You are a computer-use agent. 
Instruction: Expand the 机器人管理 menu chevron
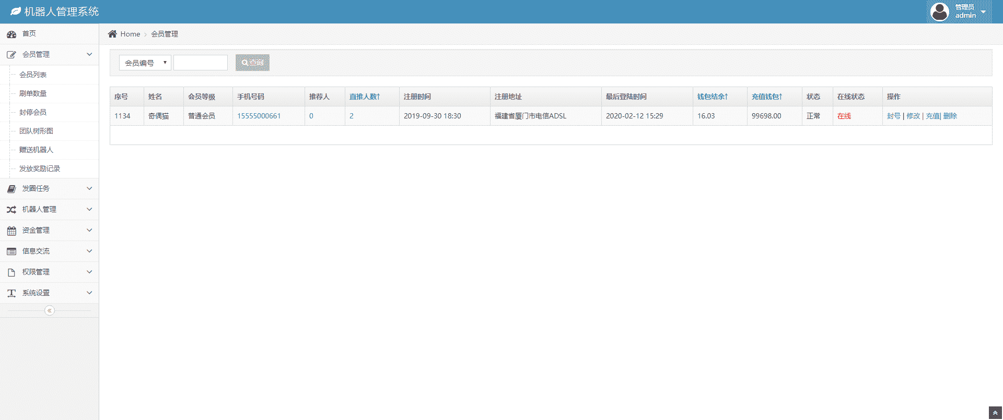click(89, 209)
